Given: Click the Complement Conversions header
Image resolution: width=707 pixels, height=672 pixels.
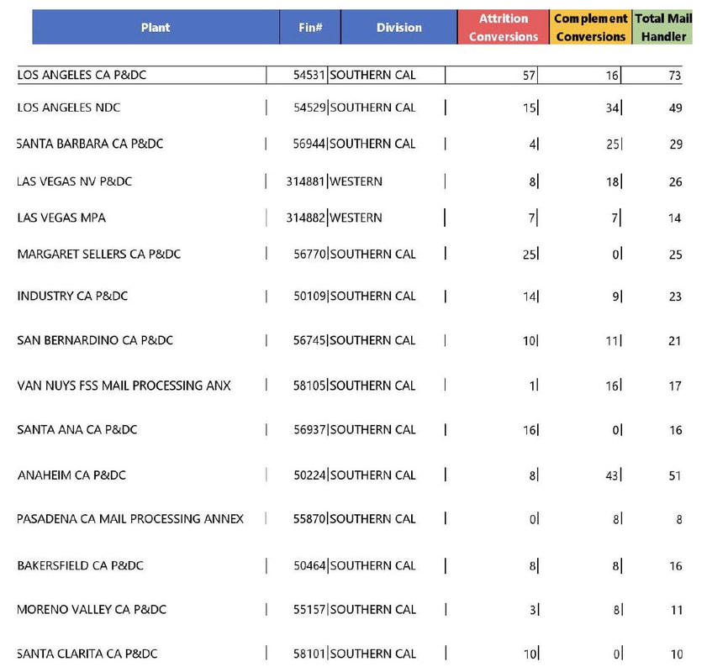Looking at the screenshot, I should 591,27.
